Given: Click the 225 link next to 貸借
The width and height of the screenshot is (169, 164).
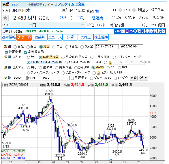Looking at the screenshot, I should click(14, 4).
